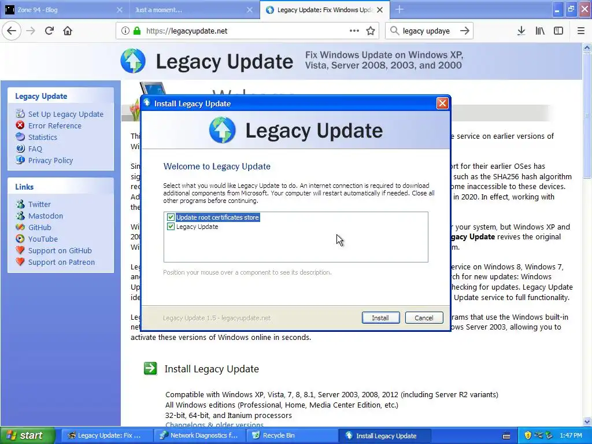Open the GitHub link
592x444 pixels.
point(40,227)
